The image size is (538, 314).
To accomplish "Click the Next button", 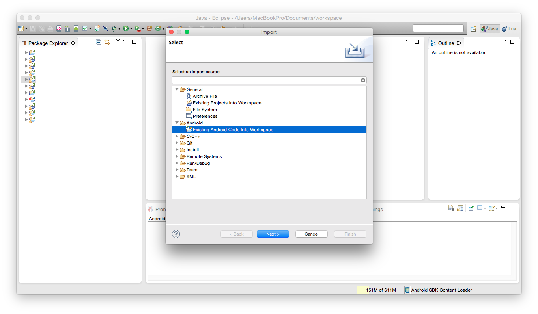I will 273,234.
